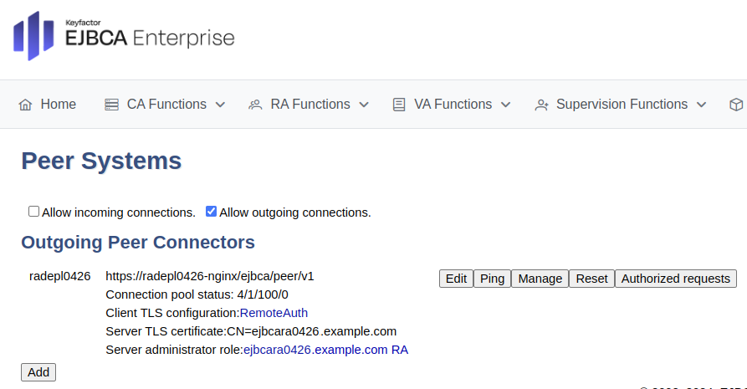The image size is (747, 389).
Task: Click the Supervision Functions user icon
Action: click(541, 105)
